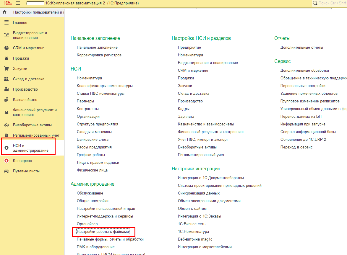Screen dimensions: 347x255
Task: Open Интернет-поддержка и сервисы
Action: click(105, 216)
